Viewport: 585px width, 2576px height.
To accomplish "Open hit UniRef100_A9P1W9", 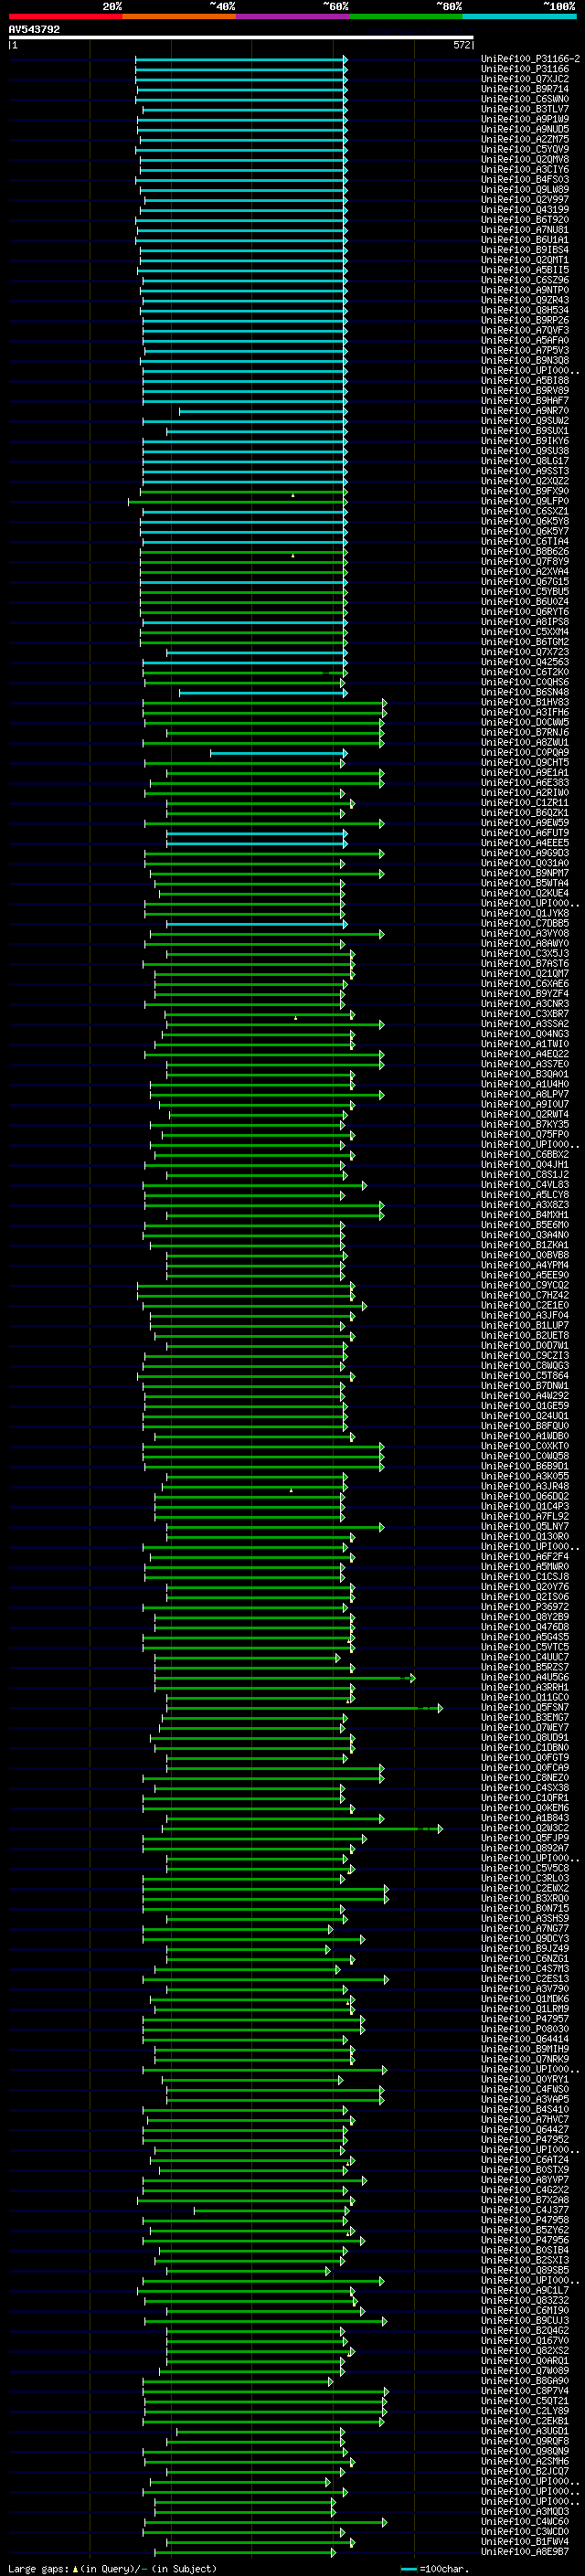I will [x=525, y=119].
